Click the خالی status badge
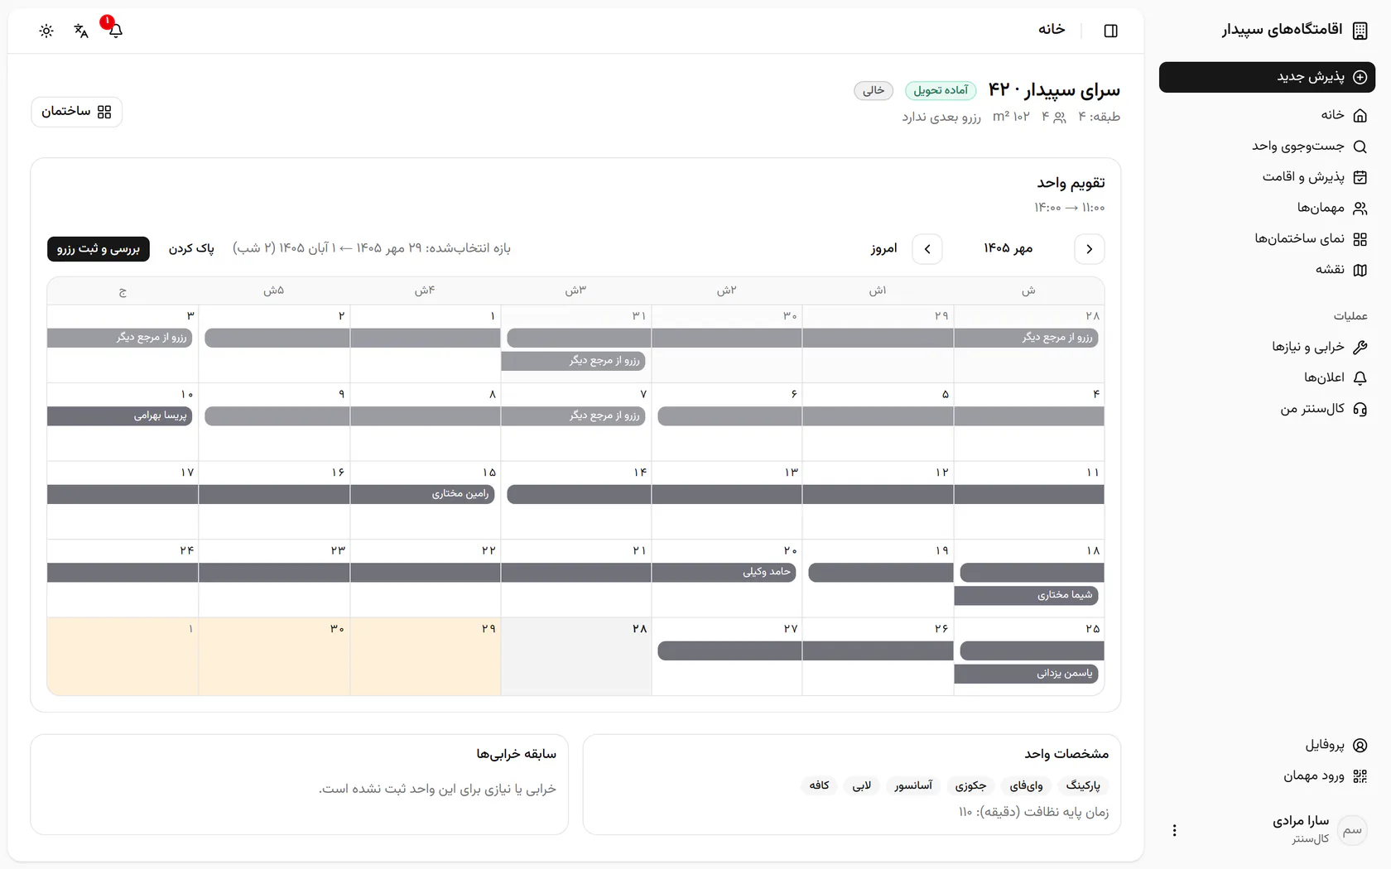The height and width of the screenshot is (869, 1391). [874, 90]
